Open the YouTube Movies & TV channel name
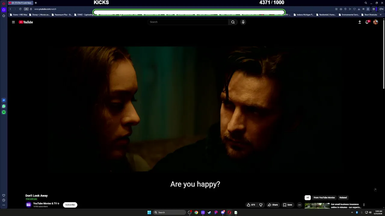 point(45,203)
